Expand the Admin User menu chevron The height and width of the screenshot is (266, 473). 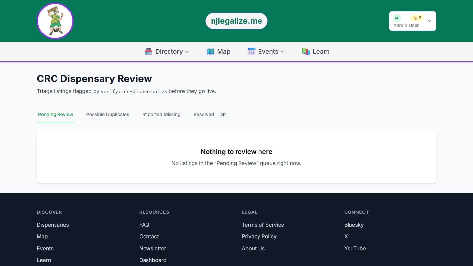[429, 21]
